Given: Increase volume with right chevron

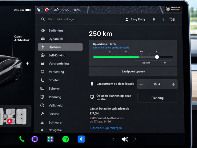Looking at the screenshot, I should click(135, 139).
